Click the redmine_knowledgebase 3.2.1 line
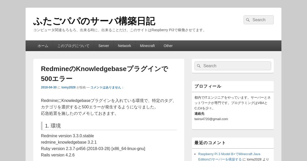Viewport: 307px width, 161px height. 69,142
